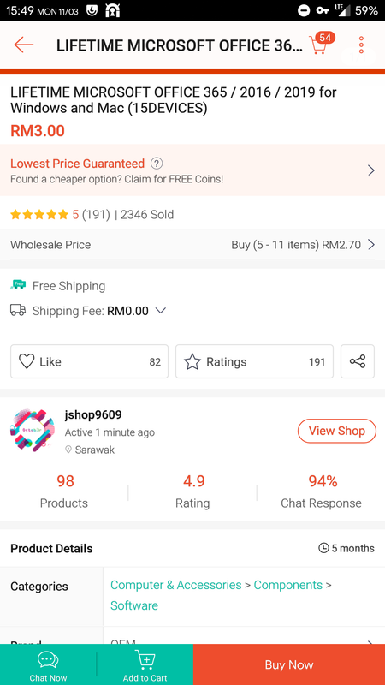
Task: Open Wholesale Price details chevron
Action: 371,245
